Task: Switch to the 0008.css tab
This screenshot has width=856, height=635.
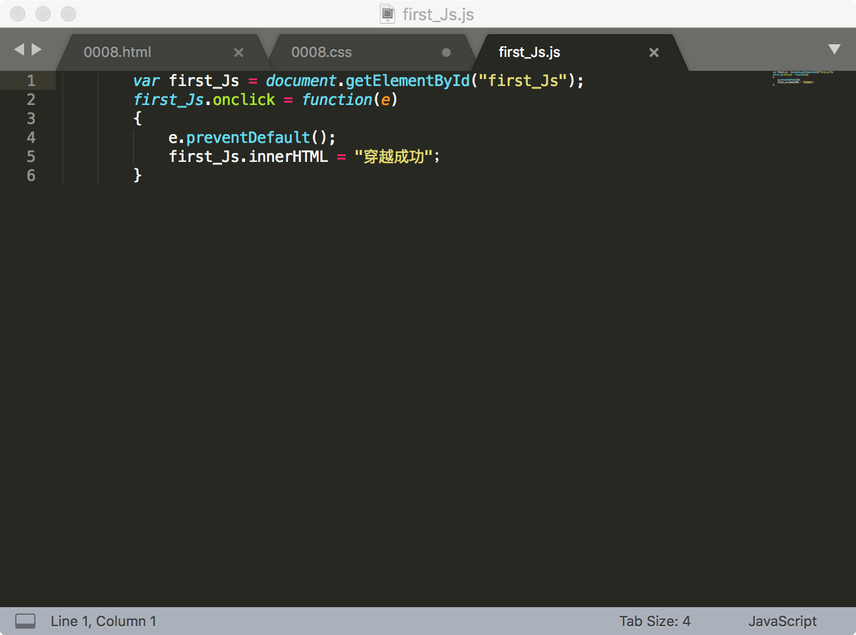Action: 322,52
